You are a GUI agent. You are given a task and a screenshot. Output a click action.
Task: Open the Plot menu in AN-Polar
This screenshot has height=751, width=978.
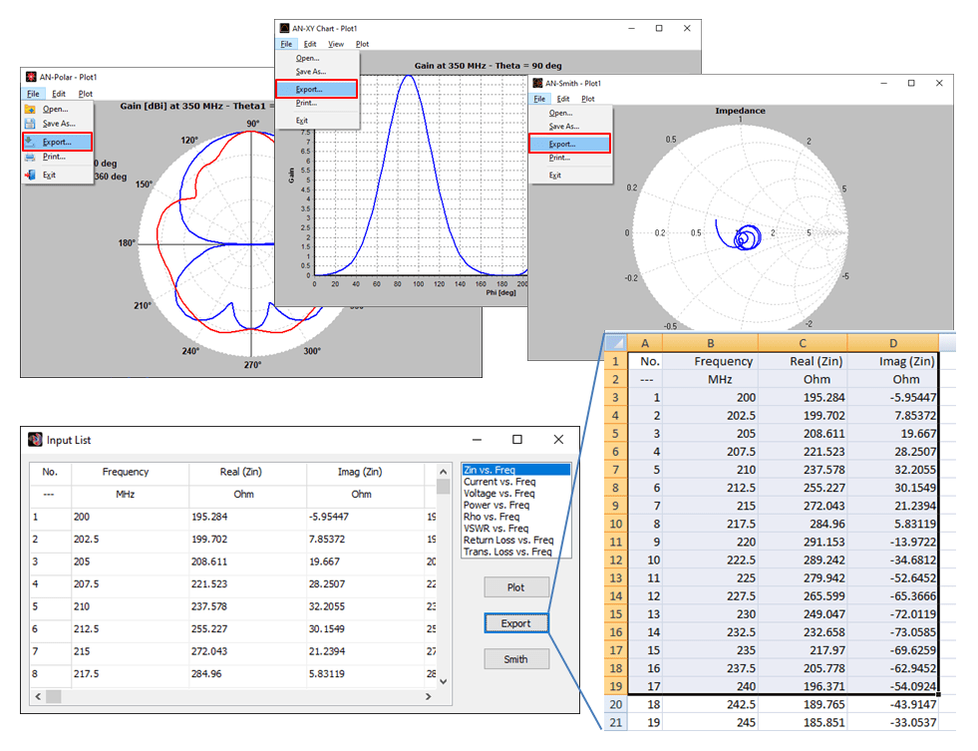84,92
